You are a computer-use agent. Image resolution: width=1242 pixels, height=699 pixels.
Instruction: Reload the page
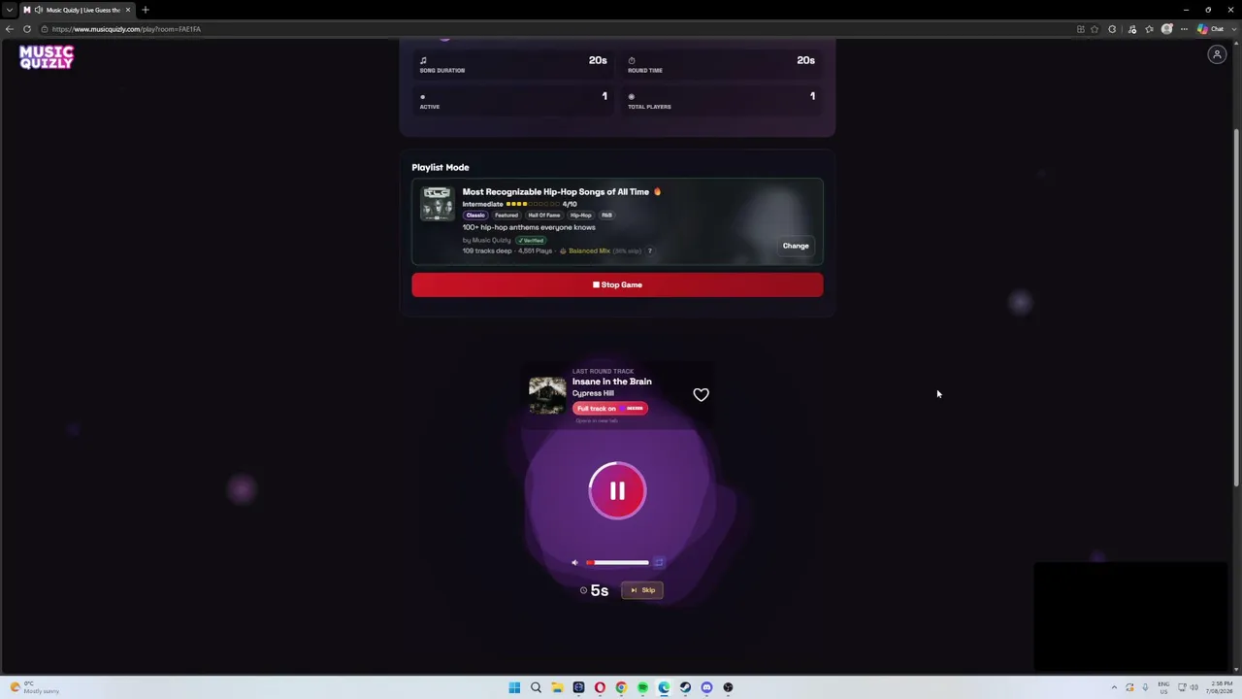pos(27,29)
